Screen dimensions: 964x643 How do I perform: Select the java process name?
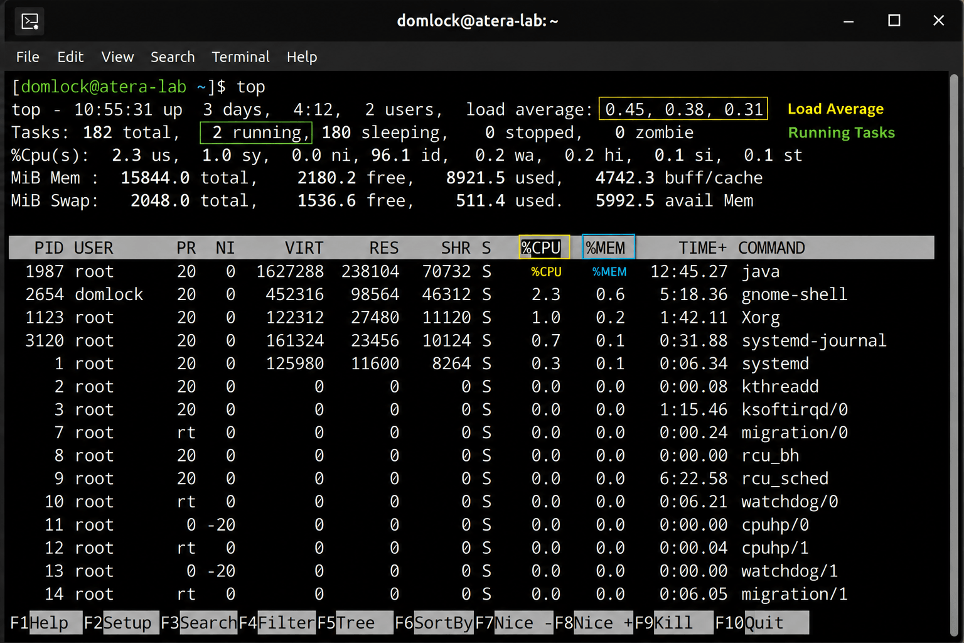(761, 272)
